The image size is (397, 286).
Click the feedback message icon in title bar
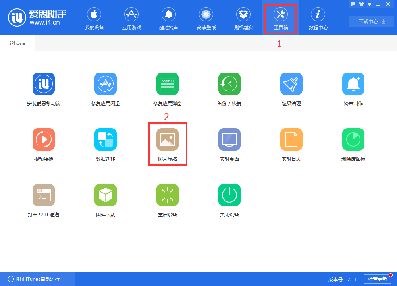click(x=353, y=4)
